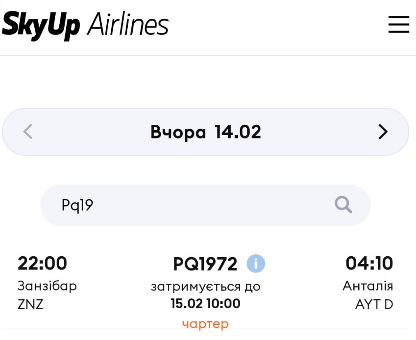Click the SkyUp Airlines logo

click(85, 26)
